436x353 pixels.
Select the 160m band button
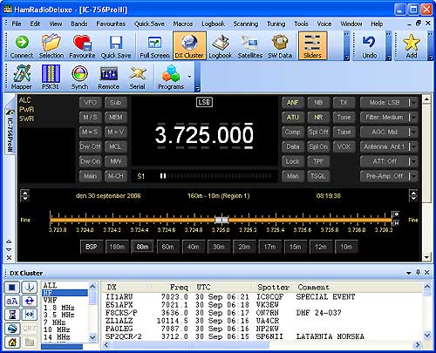click(117, 247)
